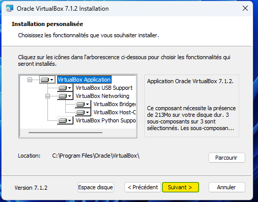Screen dimensions: 258x202
Task: Check disk usage with Espace disque
Action: point(95,187)
